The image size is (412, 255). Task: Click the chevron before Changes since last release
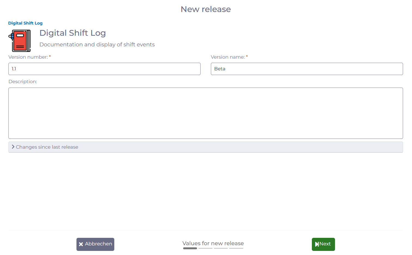(13, 147)
